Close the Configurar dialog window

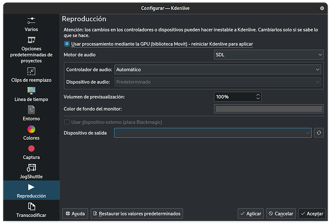322,8
